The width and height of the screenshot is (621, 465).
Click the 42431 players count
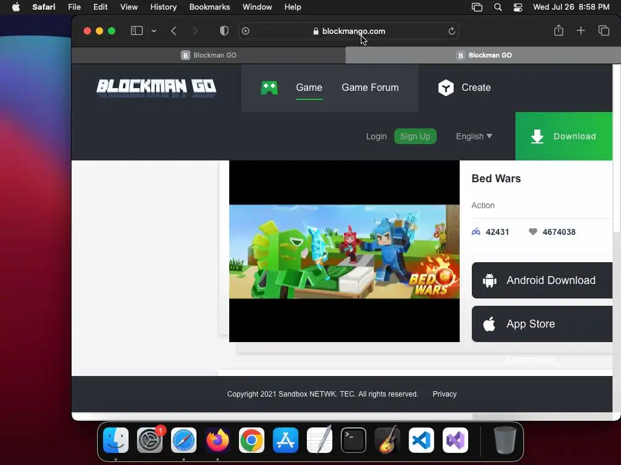tap(497, 232)
